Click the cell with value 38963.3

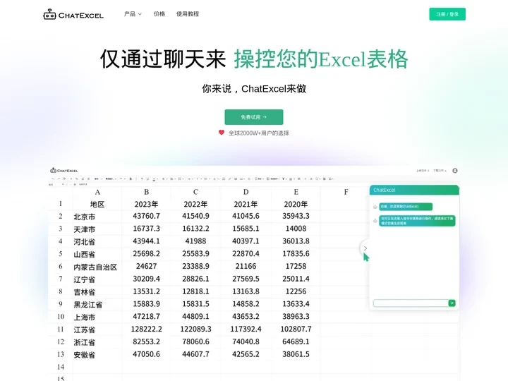(x=296, y=317)
